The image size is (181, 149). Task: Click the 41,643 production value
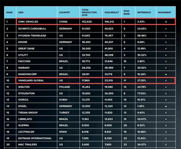pos(86,36)
